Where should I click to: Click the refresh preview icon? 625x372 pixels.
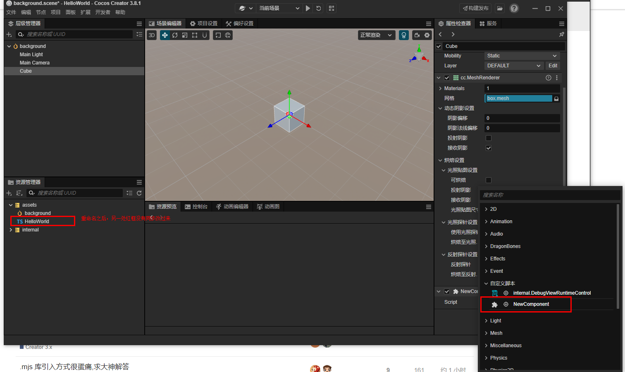point(319,8)
